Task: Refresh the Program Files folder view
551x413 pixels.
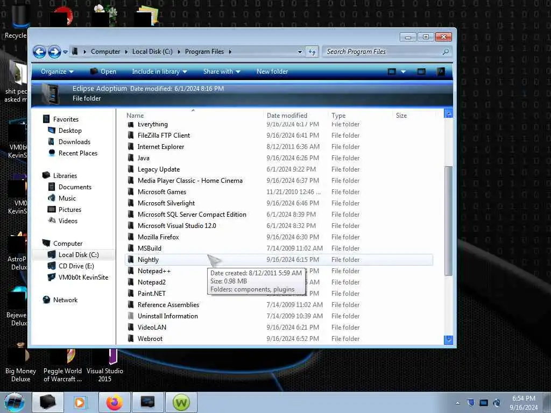Action: coord(312,52)
